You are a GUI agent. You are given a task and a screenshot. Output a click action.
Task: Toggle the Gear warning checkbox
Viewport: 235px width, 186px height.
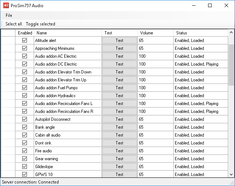pyautogui.click(x=25, y=159)
